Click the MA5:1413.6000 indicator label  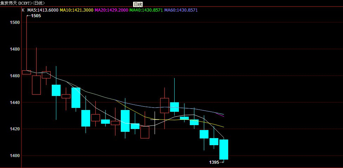click(x=43, y=10)
